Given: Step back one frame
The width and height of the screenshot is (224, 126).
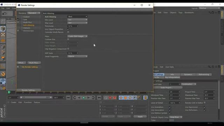Looking at the screenshot, I should [x=79, y=98].
